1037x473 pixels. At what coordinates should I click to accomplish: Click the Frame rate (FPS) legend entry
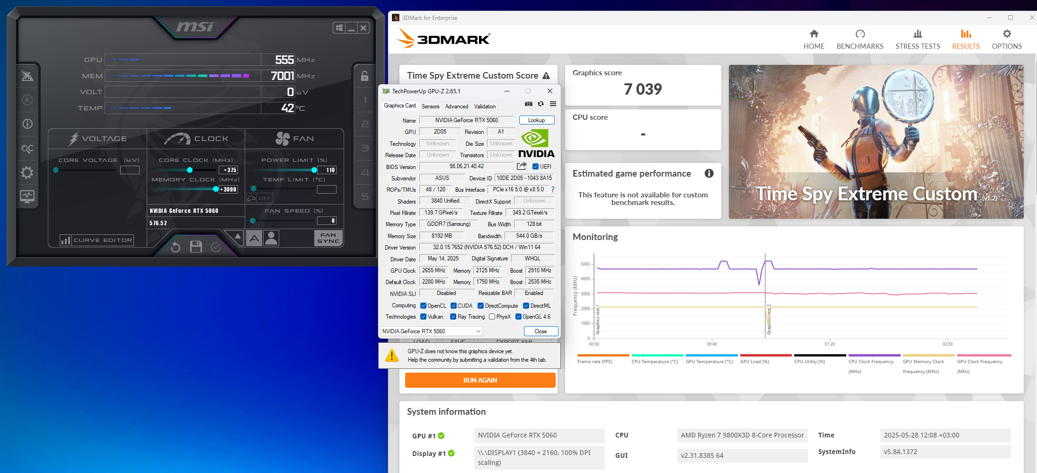click(603, 359)
